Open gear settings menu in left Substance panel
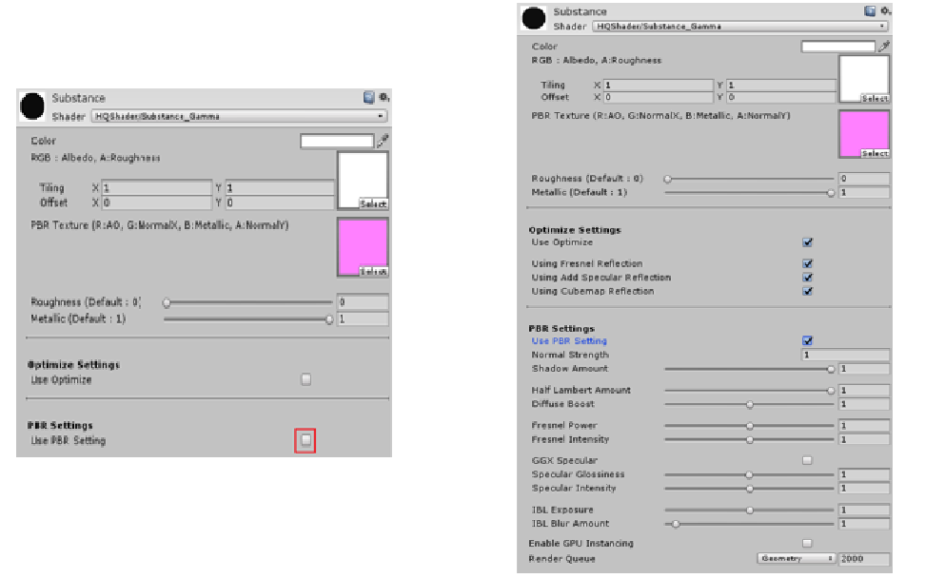The width and height of the screenshot is (925, 578). [x=384, y=97]
